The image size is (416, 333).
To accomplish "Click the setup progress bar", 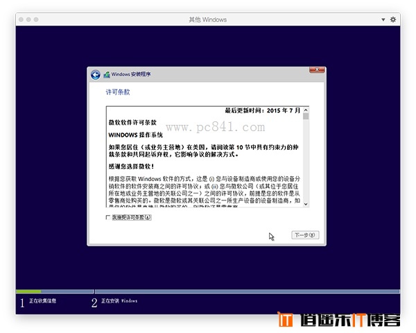I will (x=208, y=291).
